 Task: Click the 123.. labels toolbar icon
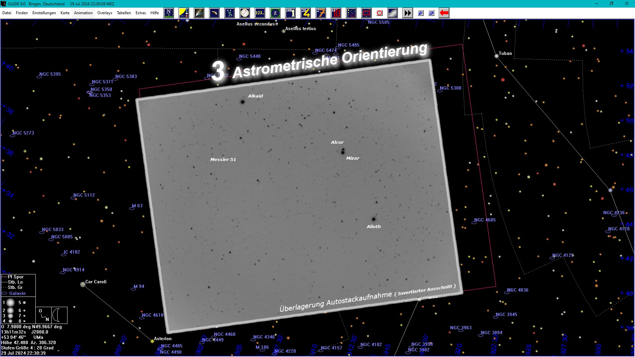(260, 13)
